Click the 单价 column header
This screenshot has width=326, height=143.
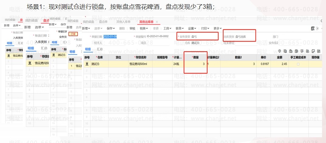click(263, 57)
